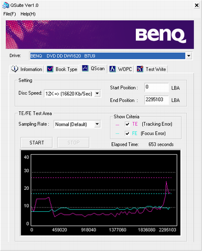Click the TE/FE Test Area group label
Screen dimensions: 202x251
click(x=35, y=113)
